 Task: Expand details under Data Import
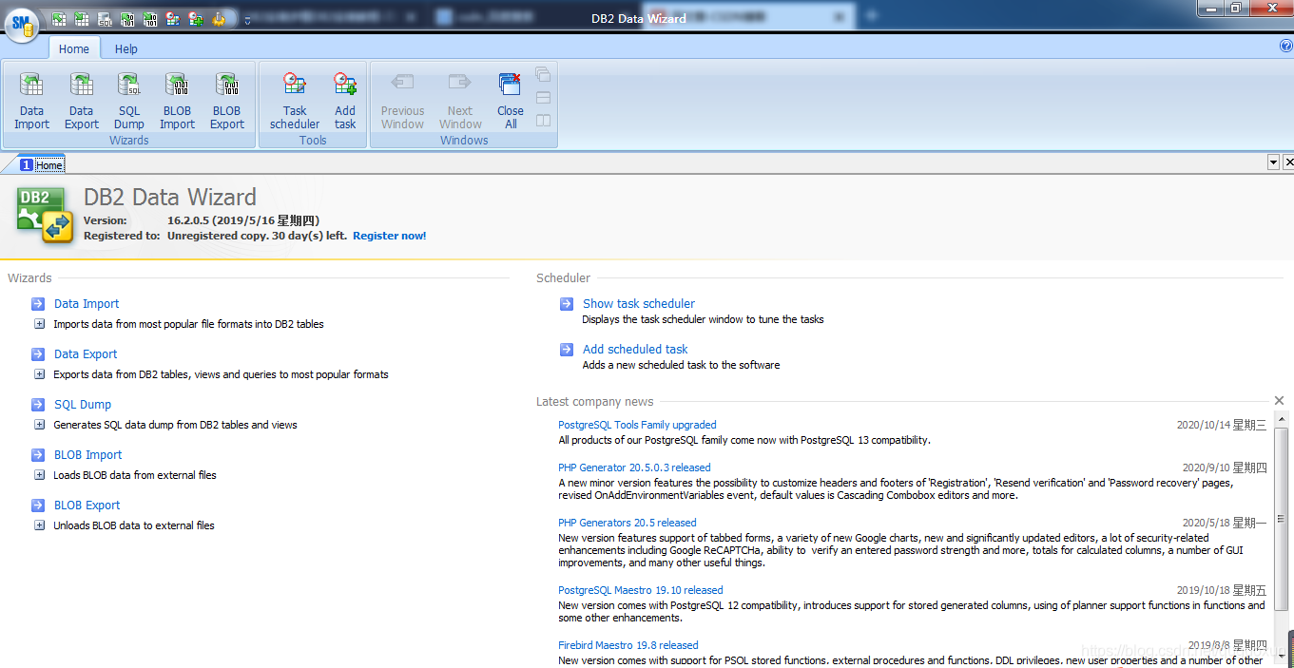click(39, 324)
